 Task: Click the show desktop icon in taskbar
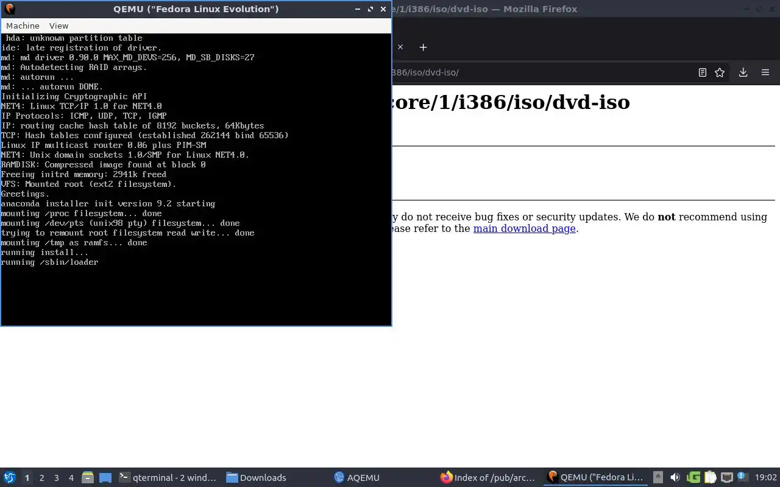coord(105,478)
